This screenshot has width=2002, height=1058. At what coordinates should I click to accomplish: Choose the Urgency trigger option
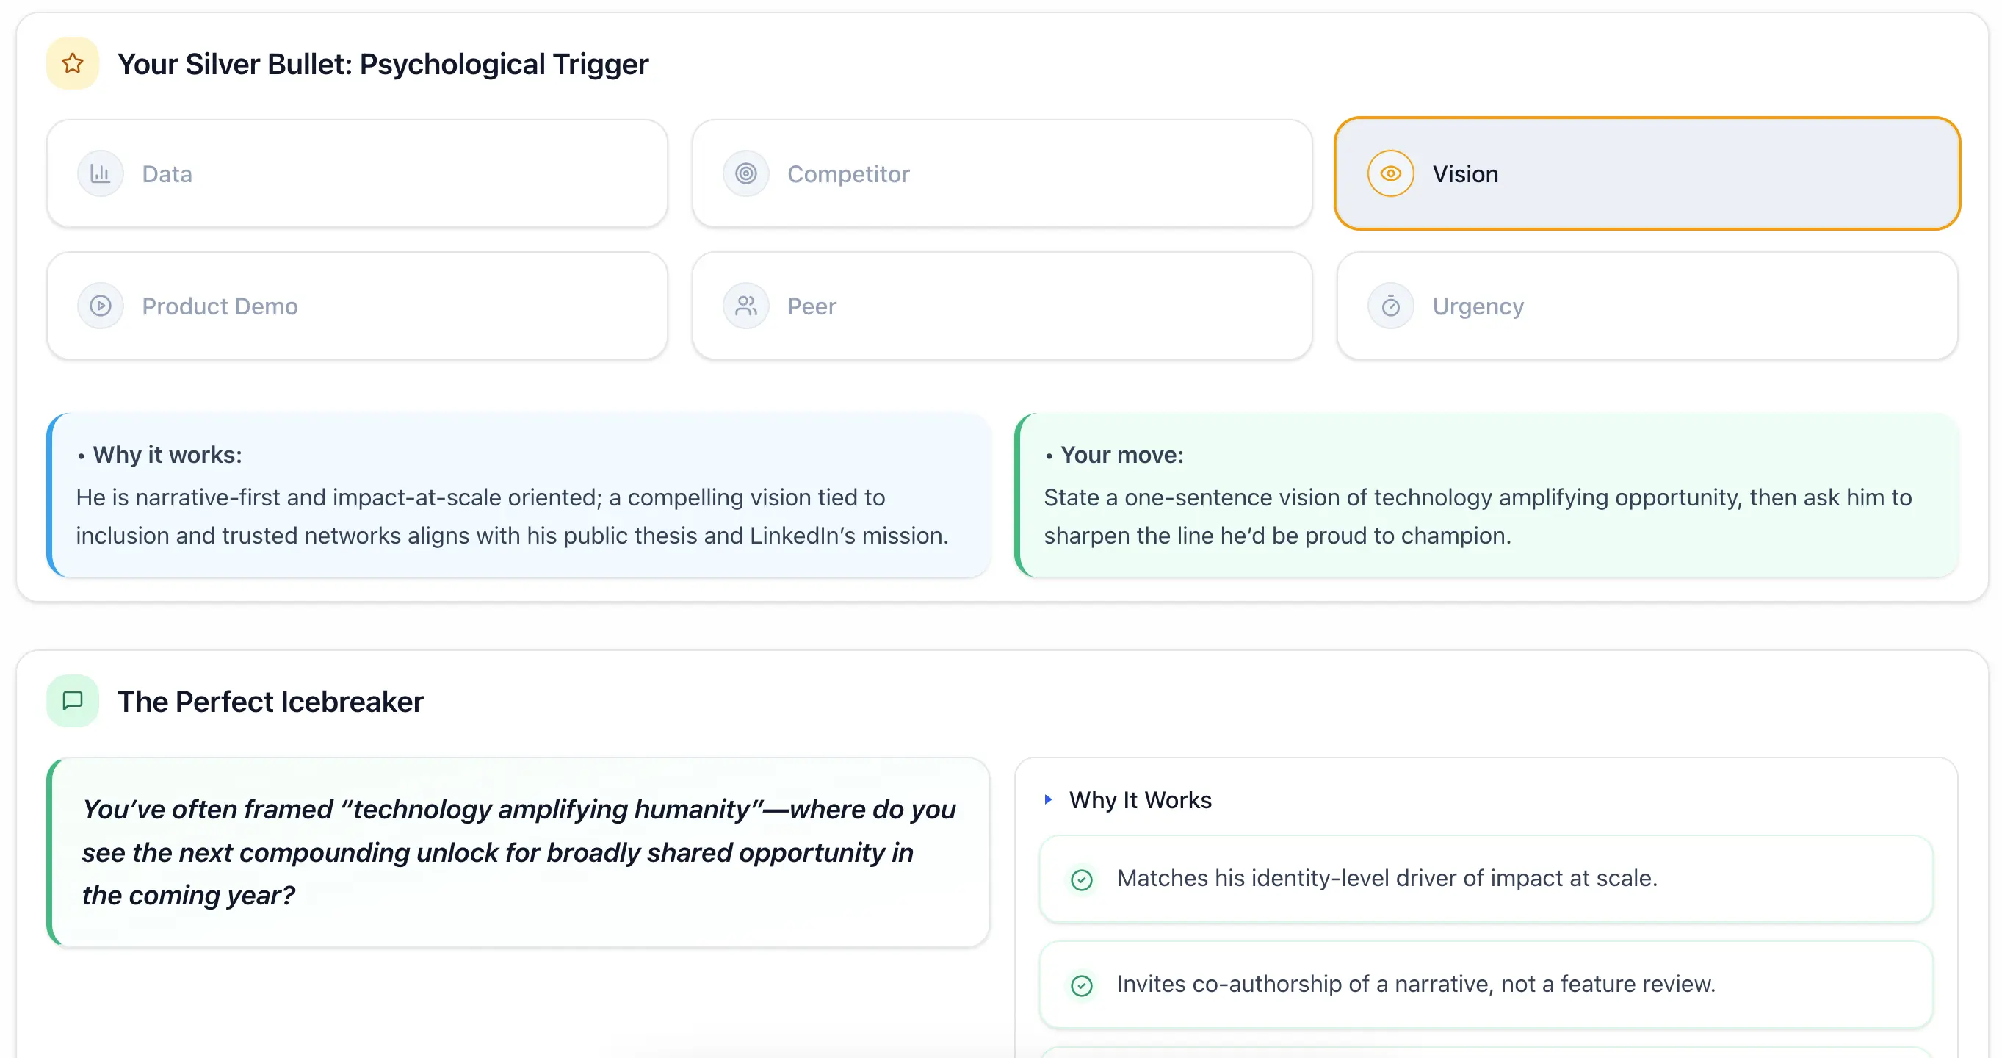click(1647, 306)
